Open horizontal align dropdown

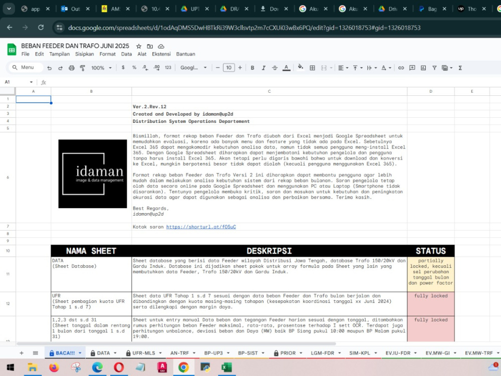343,68
